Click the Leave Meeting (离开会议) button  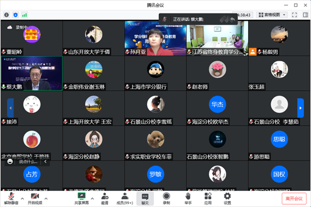pyautogui.click(x=294, y=199)
